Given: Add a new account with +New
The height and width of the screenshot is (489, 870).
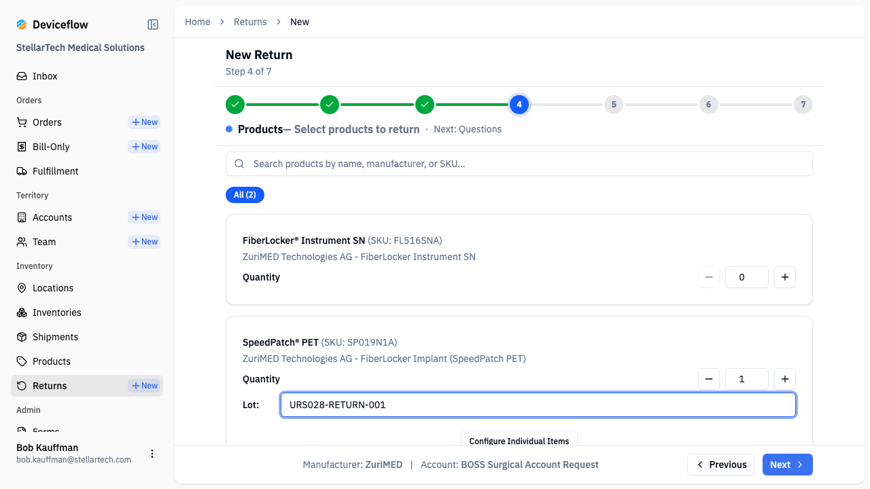Looking at the screenshot, I should (144, 217).
